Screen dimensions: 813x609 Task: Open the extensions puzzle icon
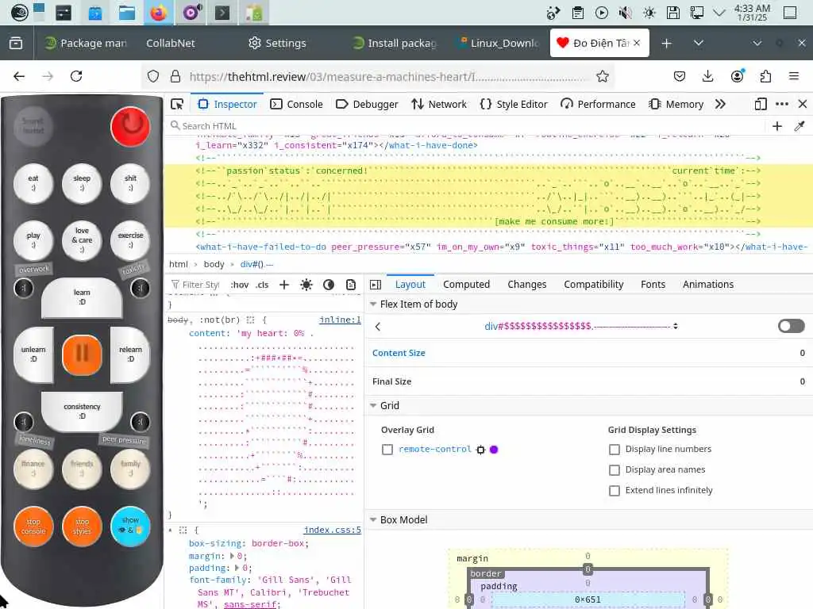[765, 76]
